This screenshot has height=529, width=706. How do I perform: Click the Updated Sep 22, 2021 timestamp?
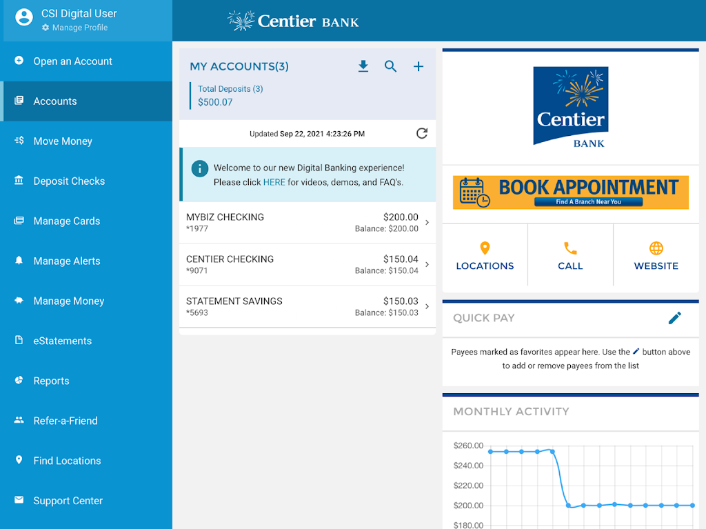307,134
